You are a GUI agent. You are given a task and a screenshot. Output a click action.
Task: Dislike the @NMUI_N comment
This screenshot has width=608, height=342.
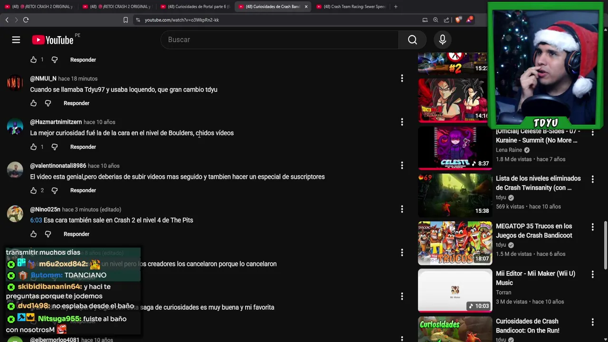pyautogui.click(x=48, y=103)
